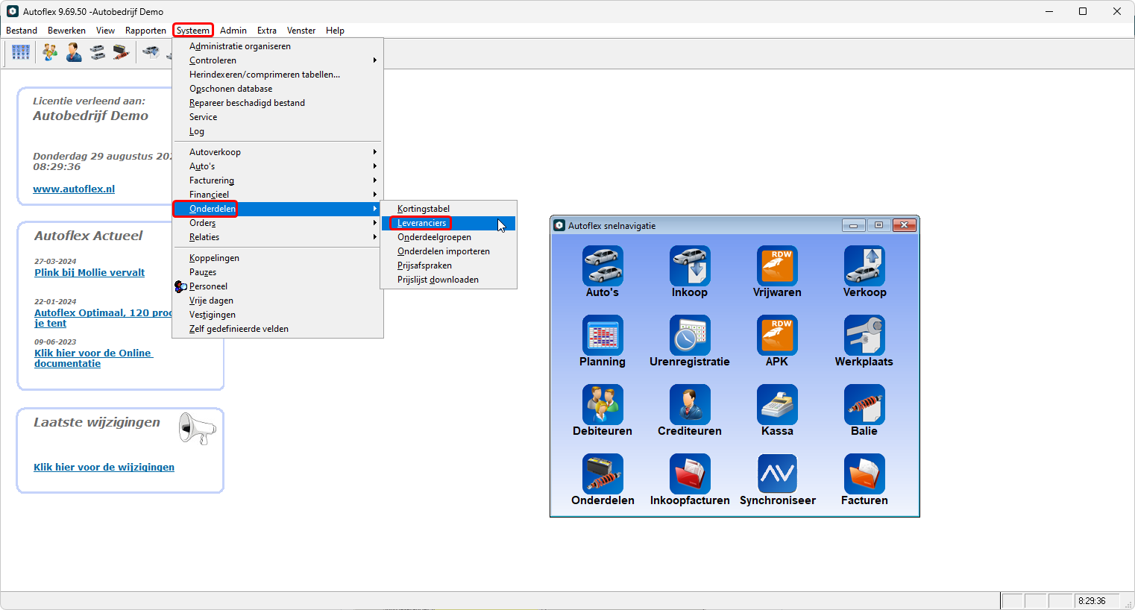This screenshot has height=610, width=1135.
Task: Expand the Autoverkoop submenu
Action: (277, 152)
